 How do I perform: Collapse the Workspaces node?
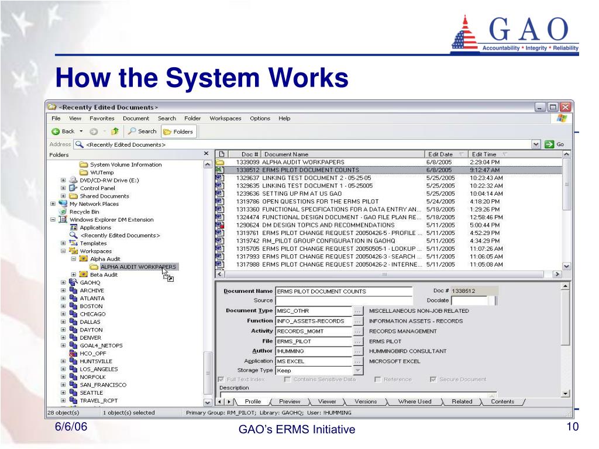pyautogui.click(x=63, y=251)
